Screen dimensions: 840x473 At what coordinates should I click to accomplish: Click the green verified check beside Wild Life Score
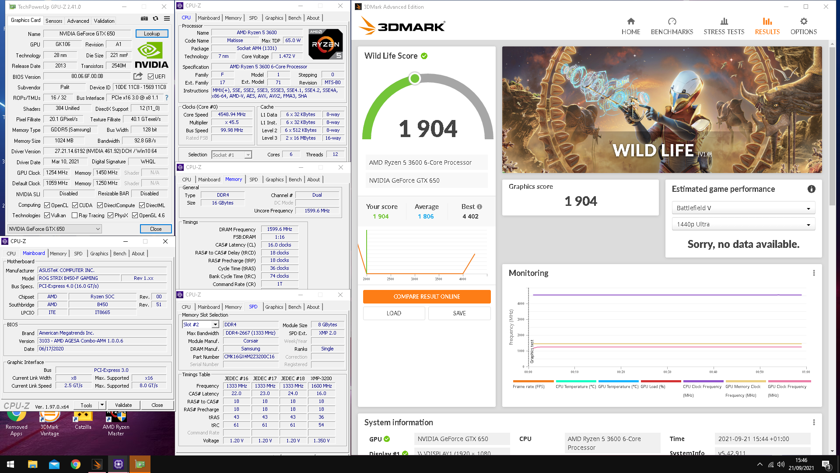point(424,56)
